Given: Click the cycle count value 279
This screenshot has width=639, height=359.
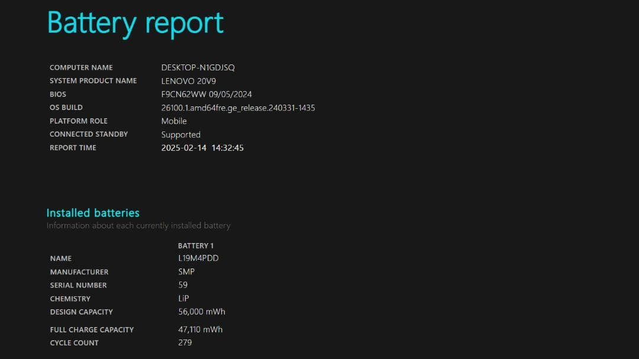Looking at the screenshot, I should click(185, 342).
